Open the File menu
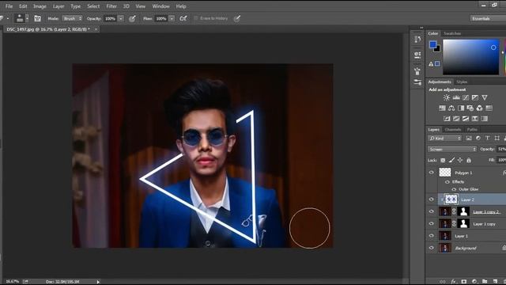 click(9, 6)
